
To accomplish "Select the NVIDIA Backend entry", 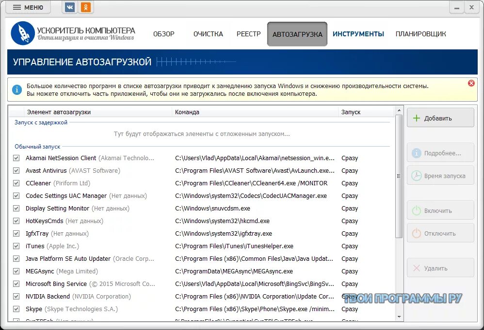I will 48,297.
